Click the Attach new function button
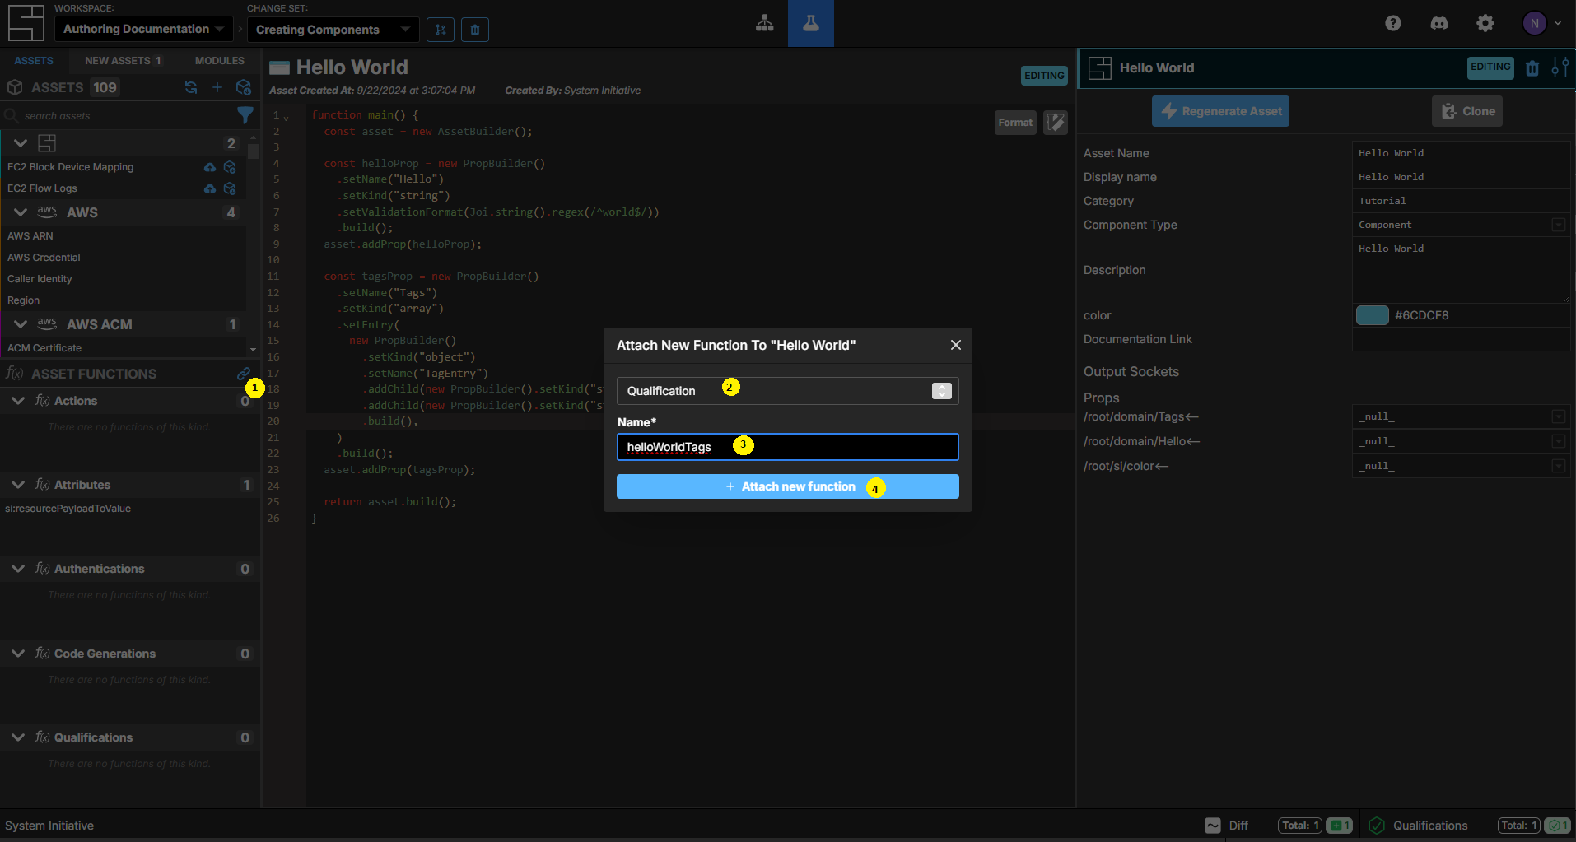Screen dimensions: 1576x842 click(x=788, y=486)
